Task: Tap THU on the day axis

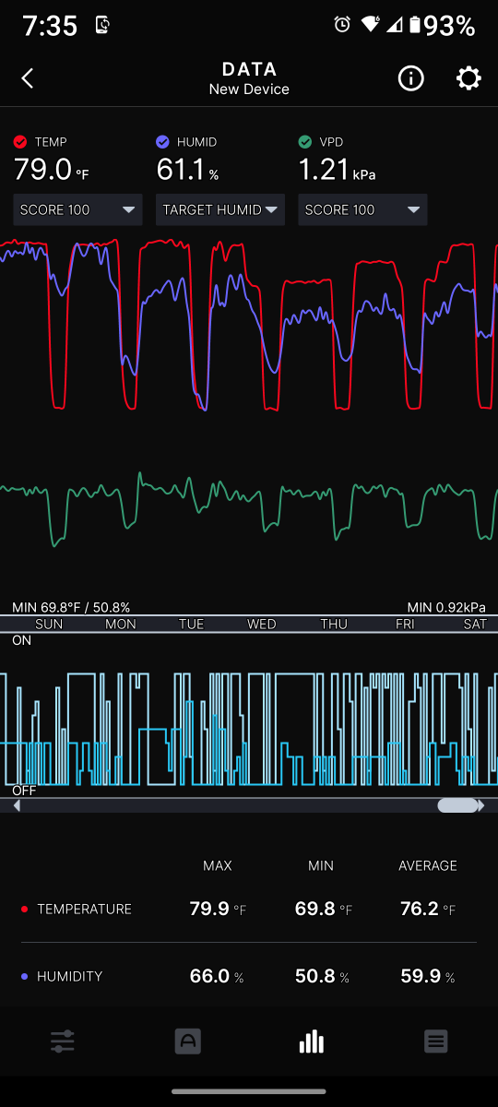Action: click(x=334, y=625)
